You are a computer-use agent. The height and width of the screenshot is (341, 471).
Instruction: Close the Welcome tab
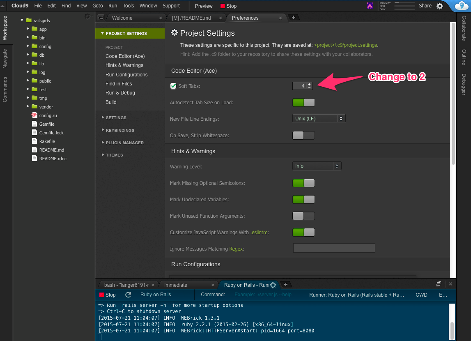click(x=161, y=18)
